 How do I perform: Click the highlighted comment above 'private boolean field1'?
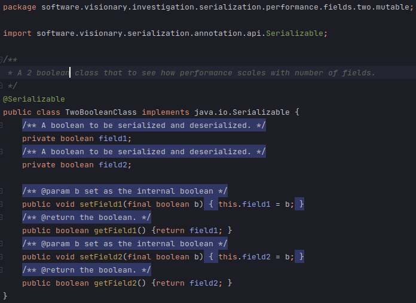144,126
